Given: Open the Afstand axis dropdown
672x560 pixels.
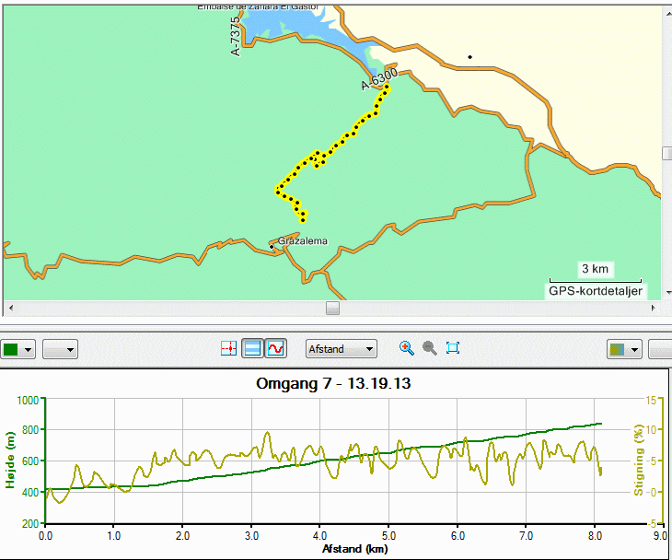Looking at the screenshot, I should [x=342, y=349].
